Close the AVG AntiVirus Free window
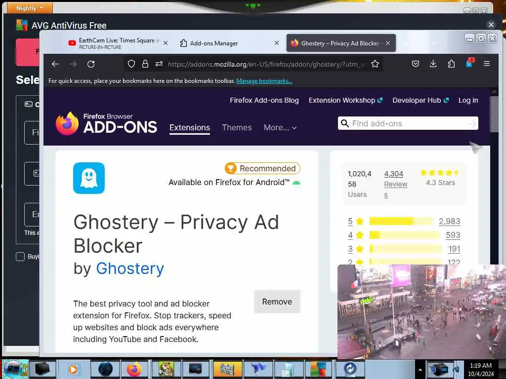Image resolution: width=506 pixels, height=379 pixels. pyautogui.click(x=491, y=25)
